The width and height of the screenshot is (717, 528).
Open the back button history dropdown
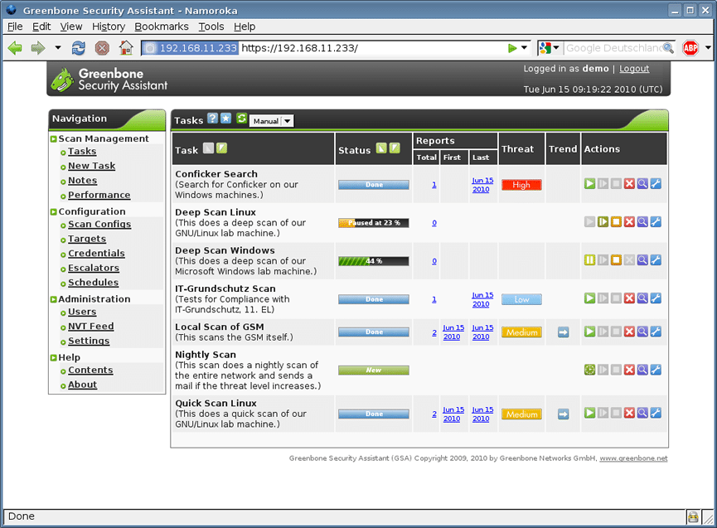click(56, 47)
